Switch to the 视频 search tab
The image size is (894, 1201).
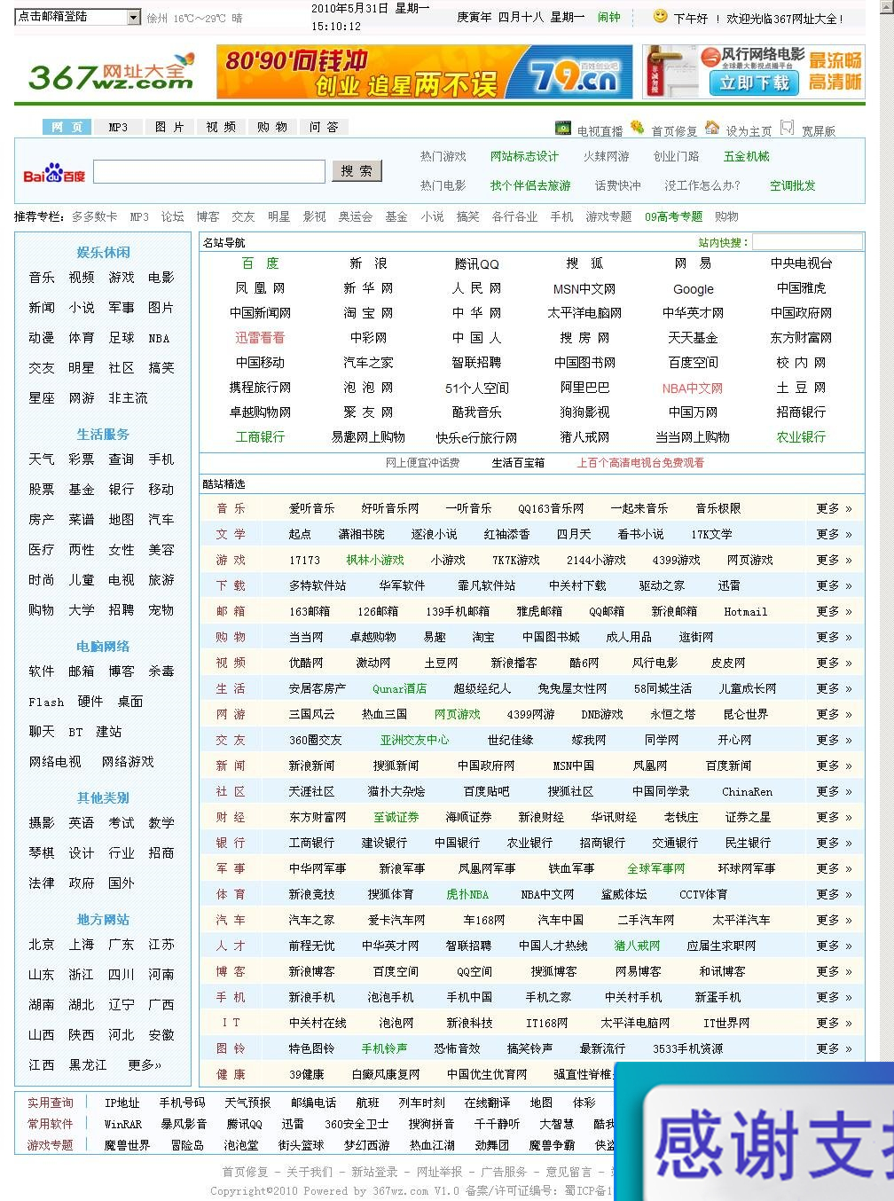[221, 127]
